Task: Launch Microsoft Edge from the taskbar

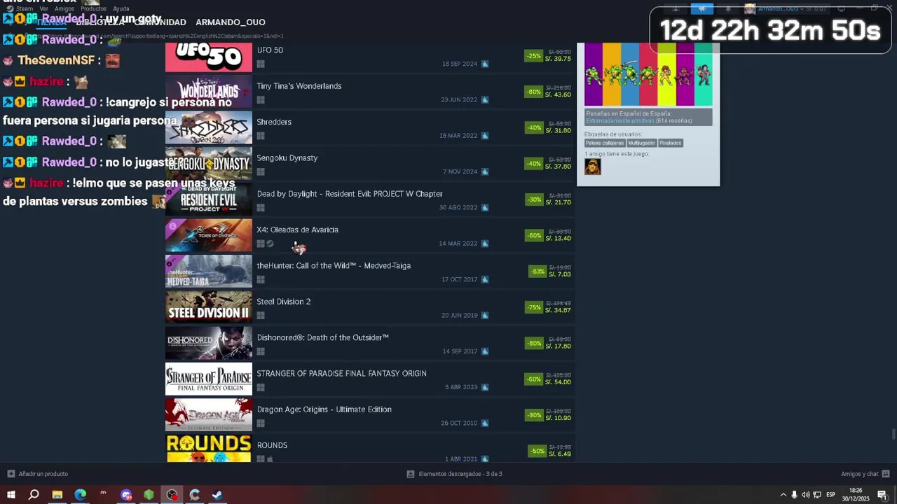Action: (x=81, y=495)
